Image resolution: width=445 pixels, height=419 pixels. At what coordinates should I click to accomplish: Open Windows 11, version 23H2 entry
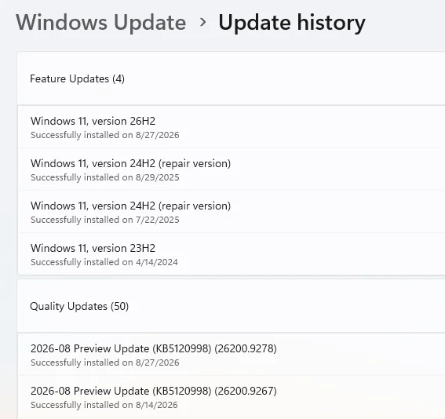pyautogui.click(x=232, y=254)
